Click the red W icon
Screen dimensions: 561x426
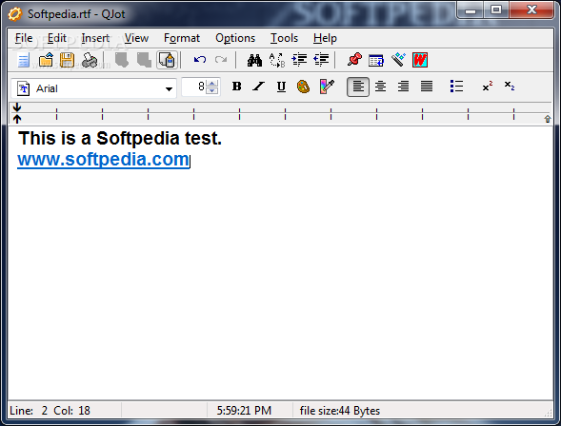(420, 60)
